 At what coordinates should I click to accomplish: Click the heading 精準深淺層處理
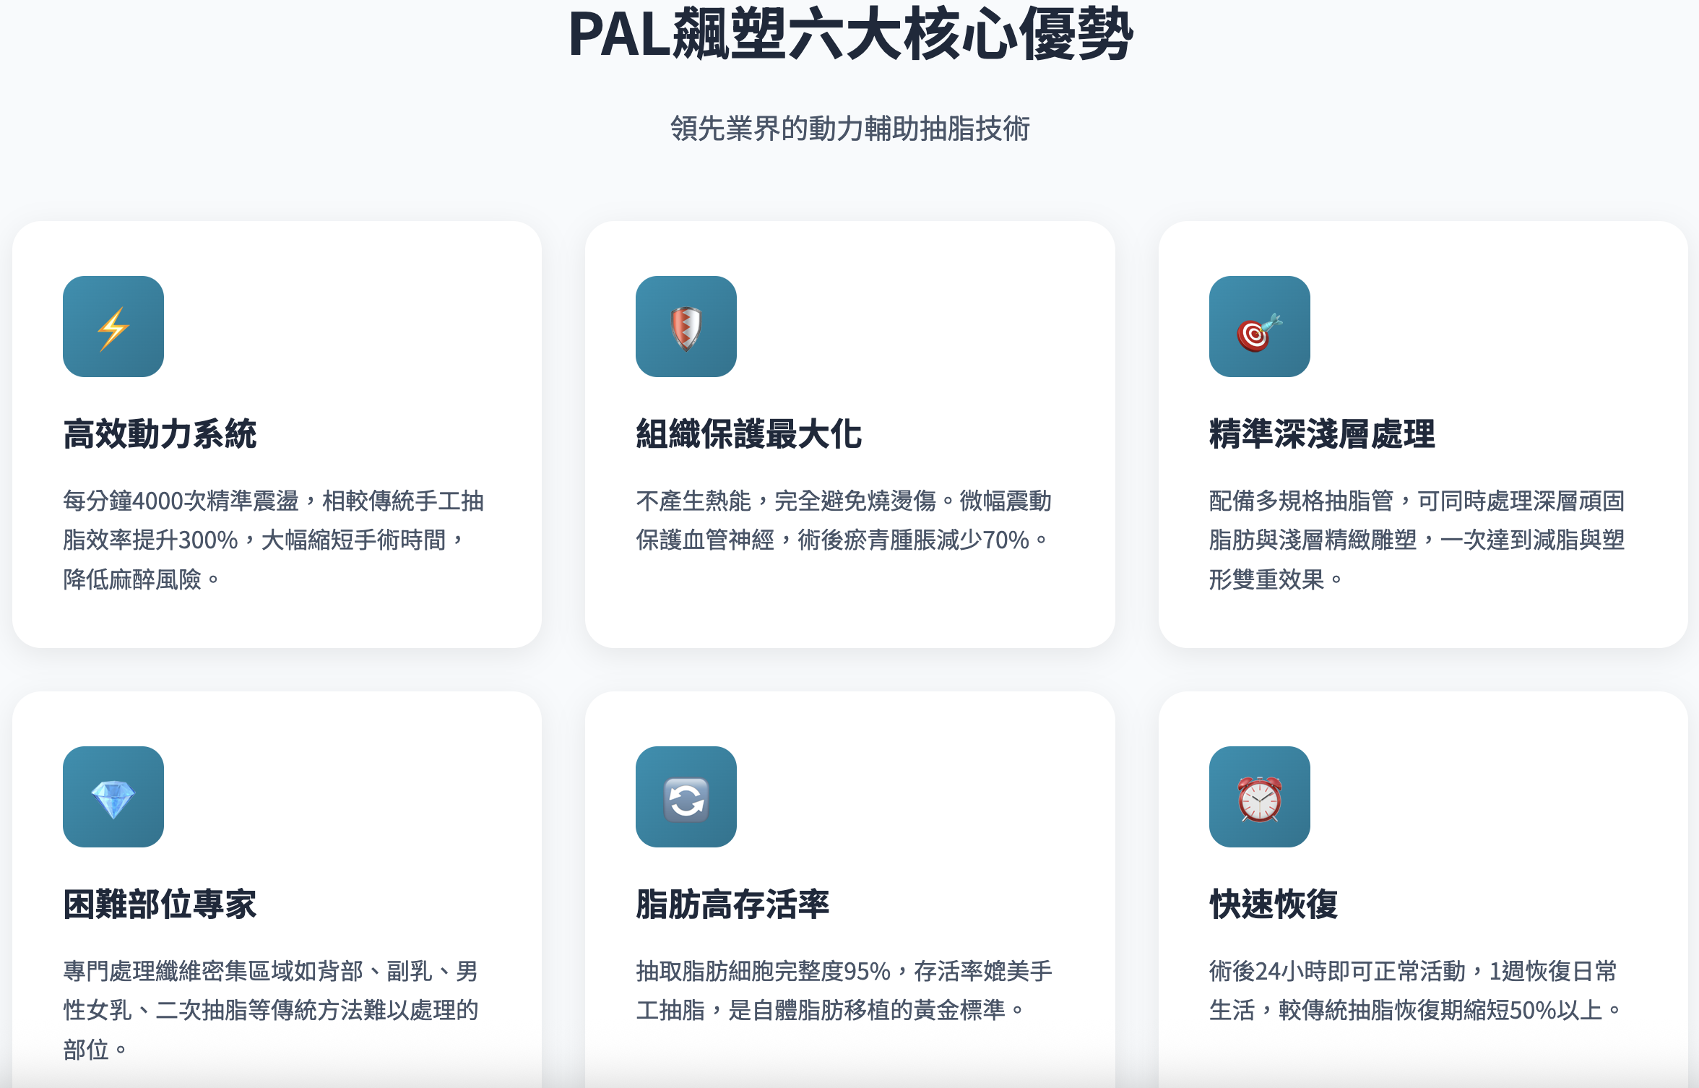[x=1321, y=434]
